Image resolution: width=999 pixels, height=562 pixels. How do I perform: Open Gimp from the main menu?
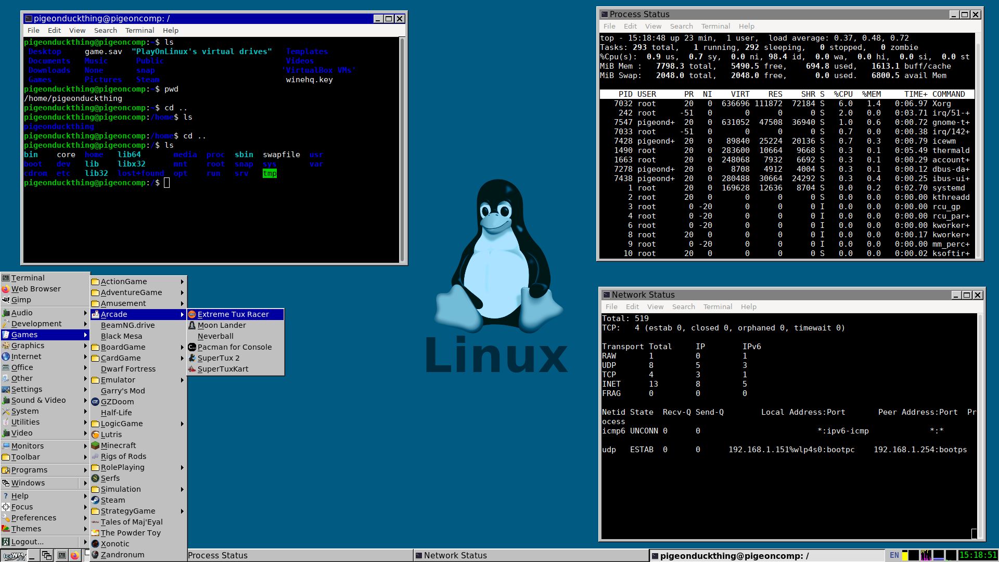click(21, 299)
